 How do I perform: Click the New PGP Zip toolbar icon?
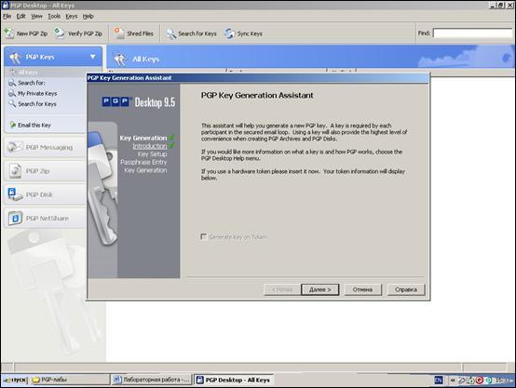(9, 33)
